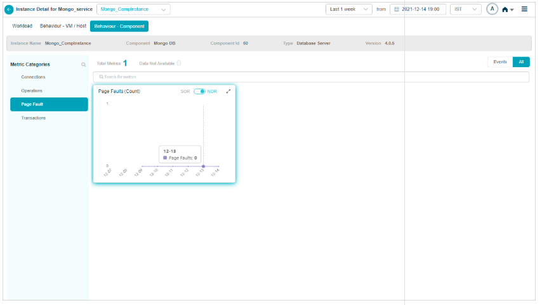Viewport: 542px width, 305px height.
Task: Open the hamburger menu
Action: pyautogui.click(x=524, y=9)
